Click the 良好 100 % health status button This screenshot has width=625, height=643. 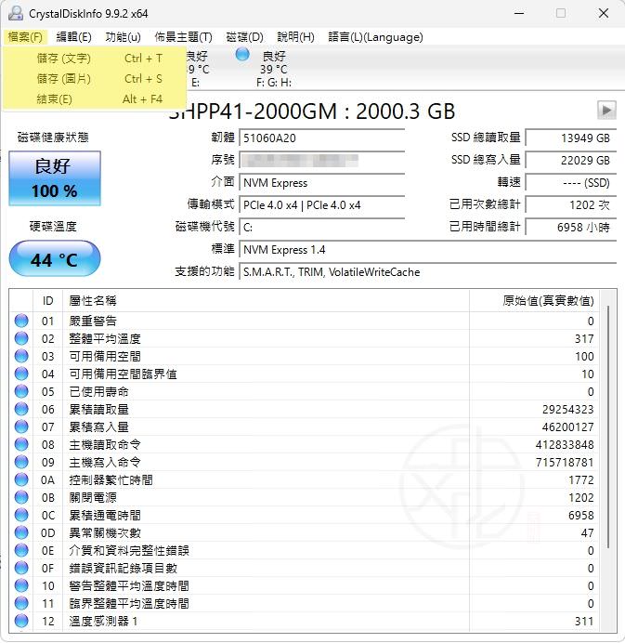tap(55, 178)
